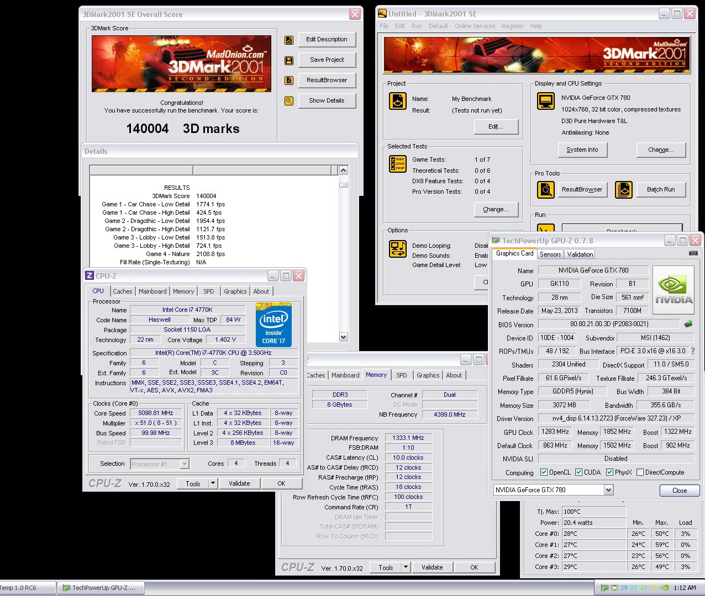Click the Edit... button in Project section

[496, 126]
